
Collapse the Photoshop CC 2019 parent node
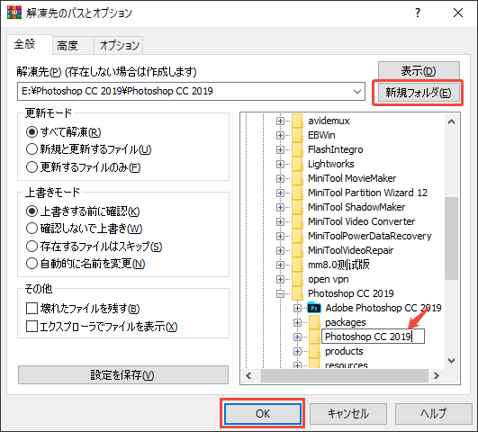pyautogui.click(x=280, y=293)
